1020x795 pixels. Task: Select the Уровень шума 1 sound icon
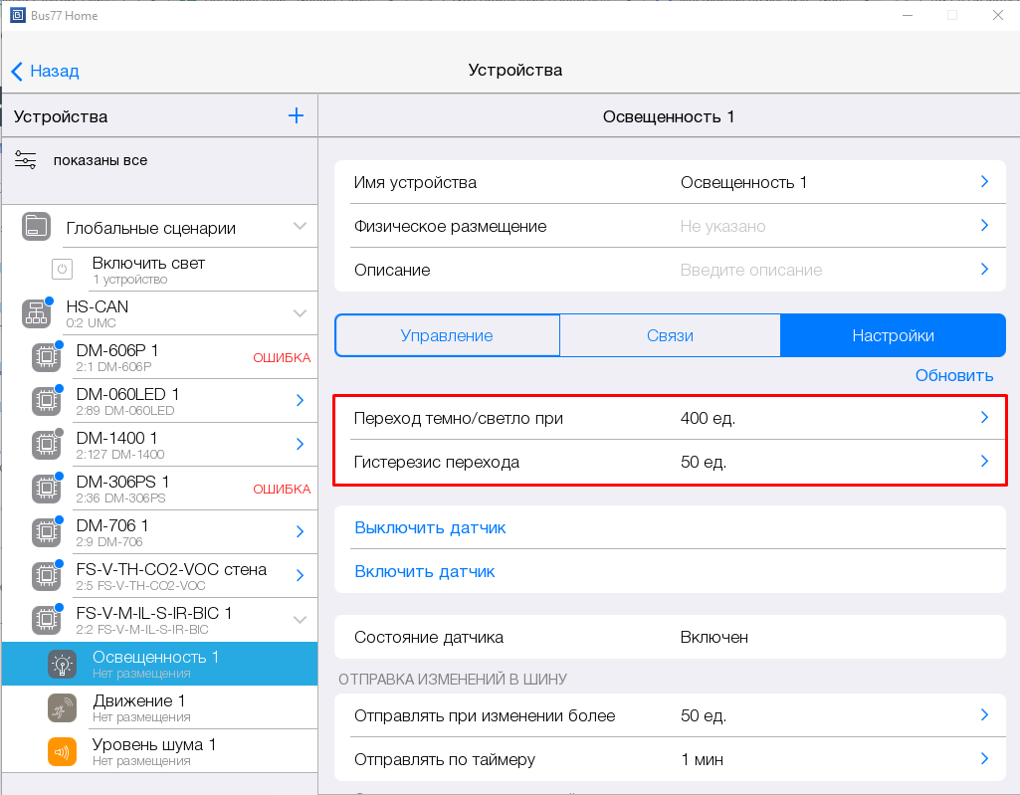point(62,751)
